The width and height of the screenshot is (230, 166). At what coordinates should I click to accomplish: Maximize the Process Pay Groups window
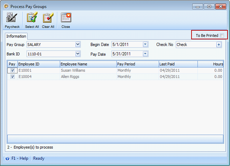pyautogui.click(x=209, y=7)
